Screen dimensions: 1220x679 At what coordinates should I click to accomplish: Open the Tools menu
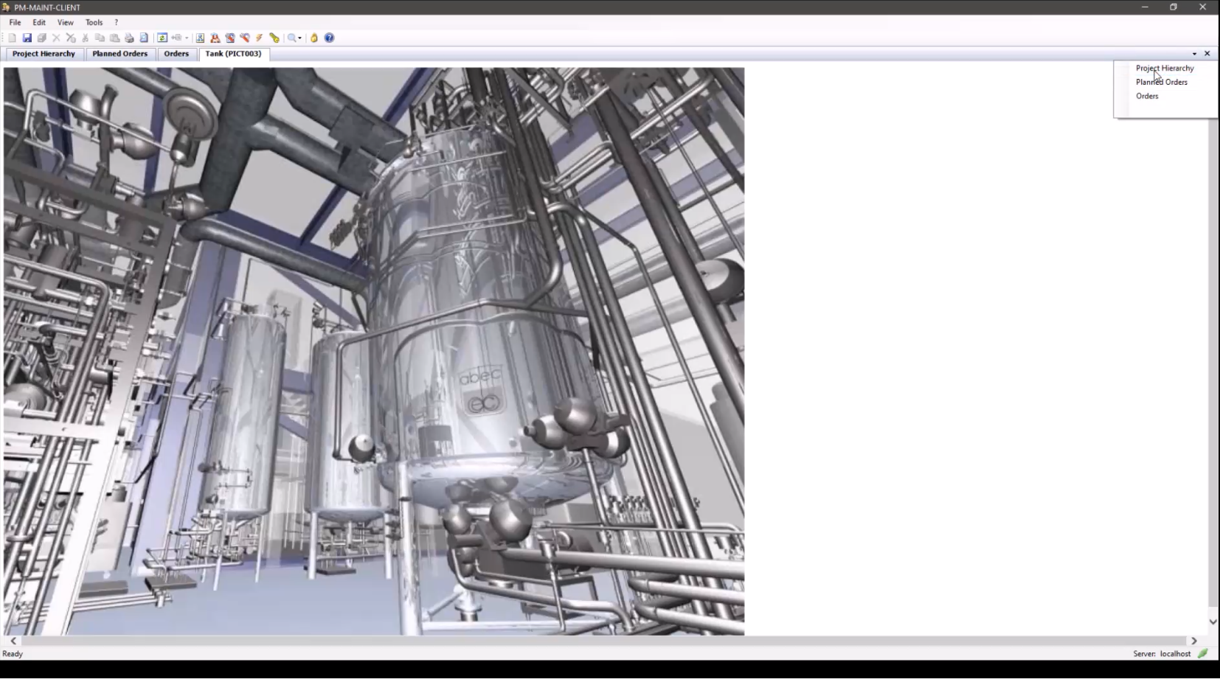[x=94, y=22]
